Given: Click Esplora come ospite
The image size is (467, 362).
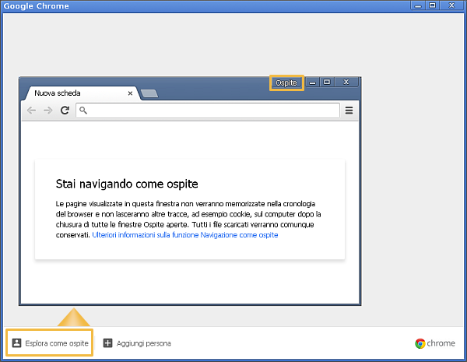Looking at the screenshot, I should tap(50, 343).
